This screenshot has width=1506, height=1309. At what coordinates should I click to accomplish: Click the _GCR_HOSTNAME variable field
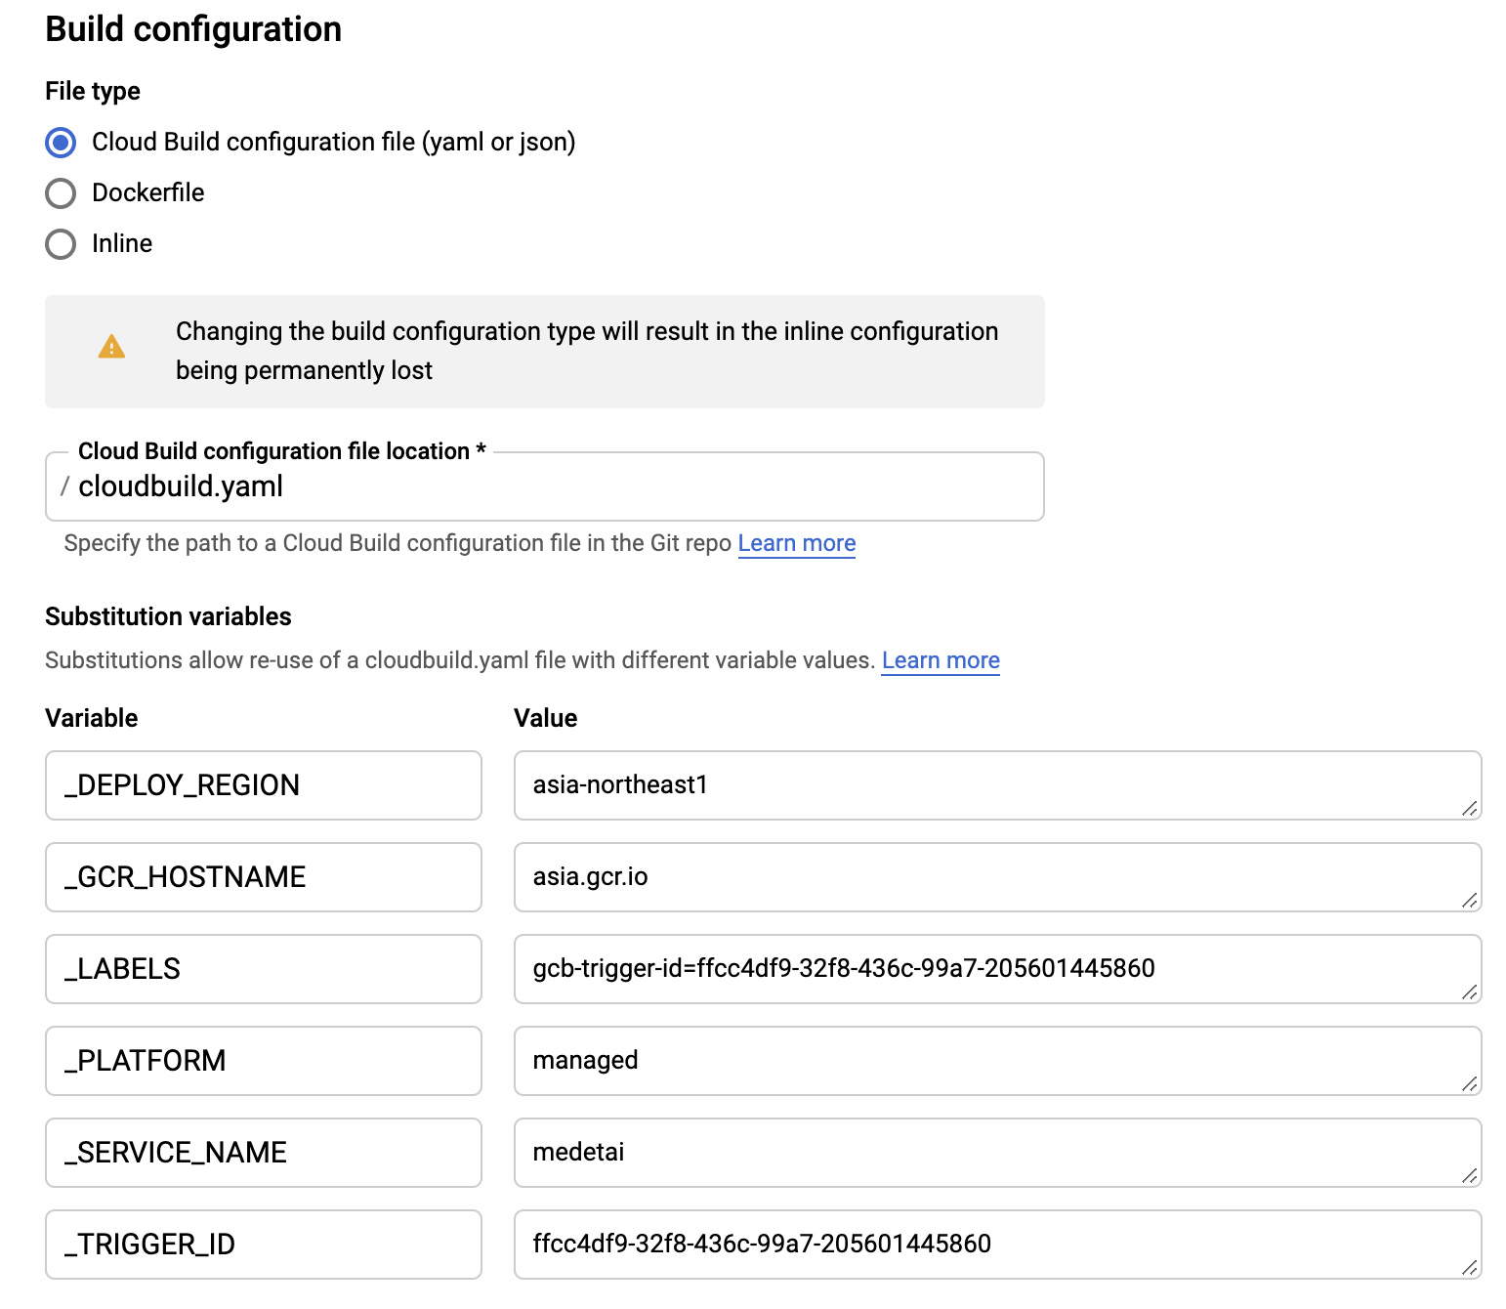tap(264, 877)
